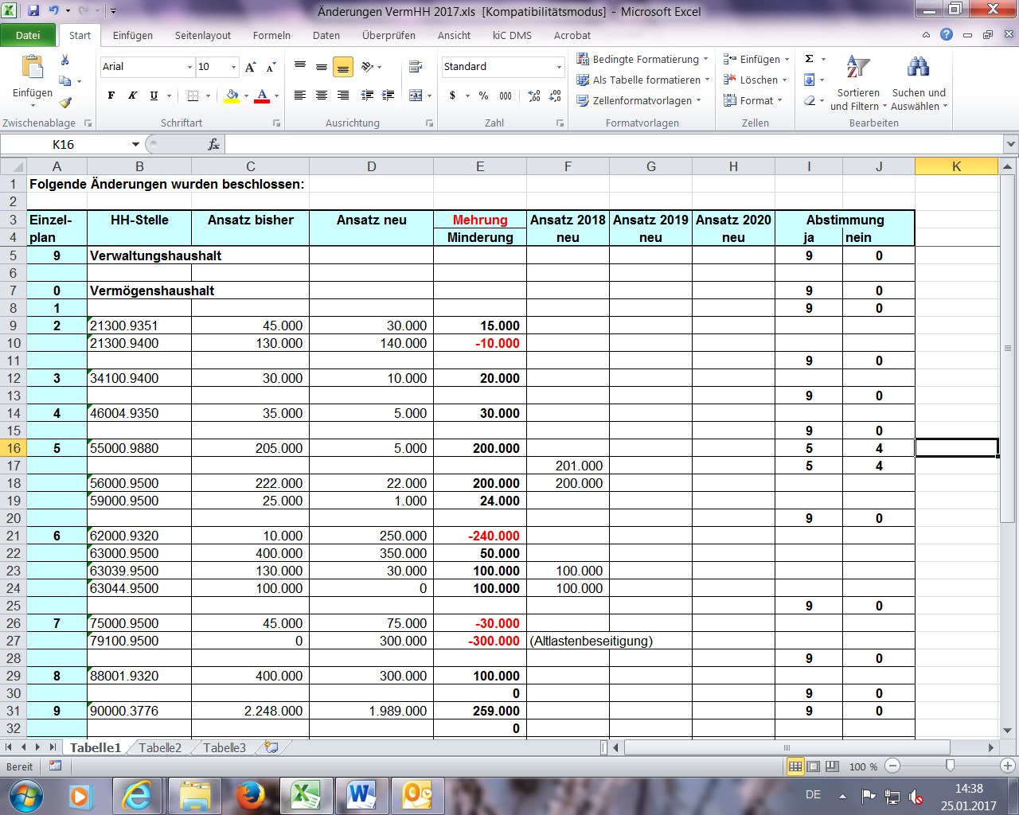Click row header 16

14,448
